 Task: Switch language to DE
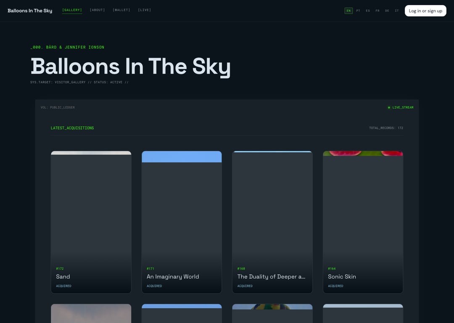tap(387, 11)
